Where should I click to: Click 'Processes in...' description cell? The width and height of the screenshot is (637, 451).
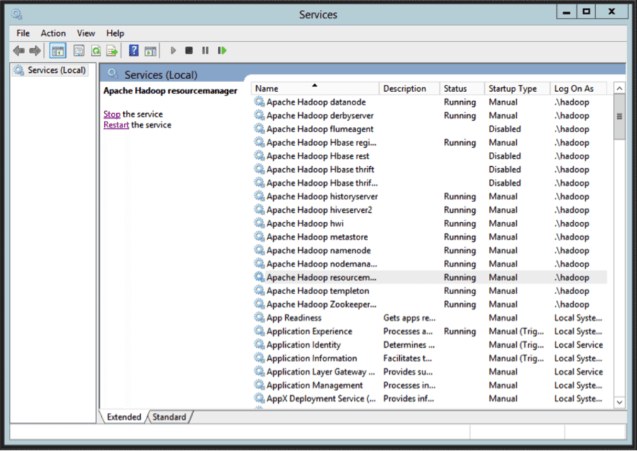(409, 385)
